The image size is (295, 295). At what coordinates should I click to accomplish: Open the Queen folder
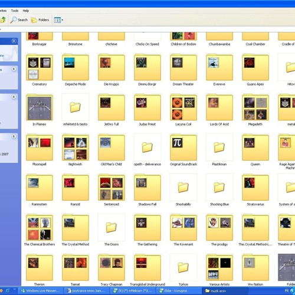coord(255,147)
